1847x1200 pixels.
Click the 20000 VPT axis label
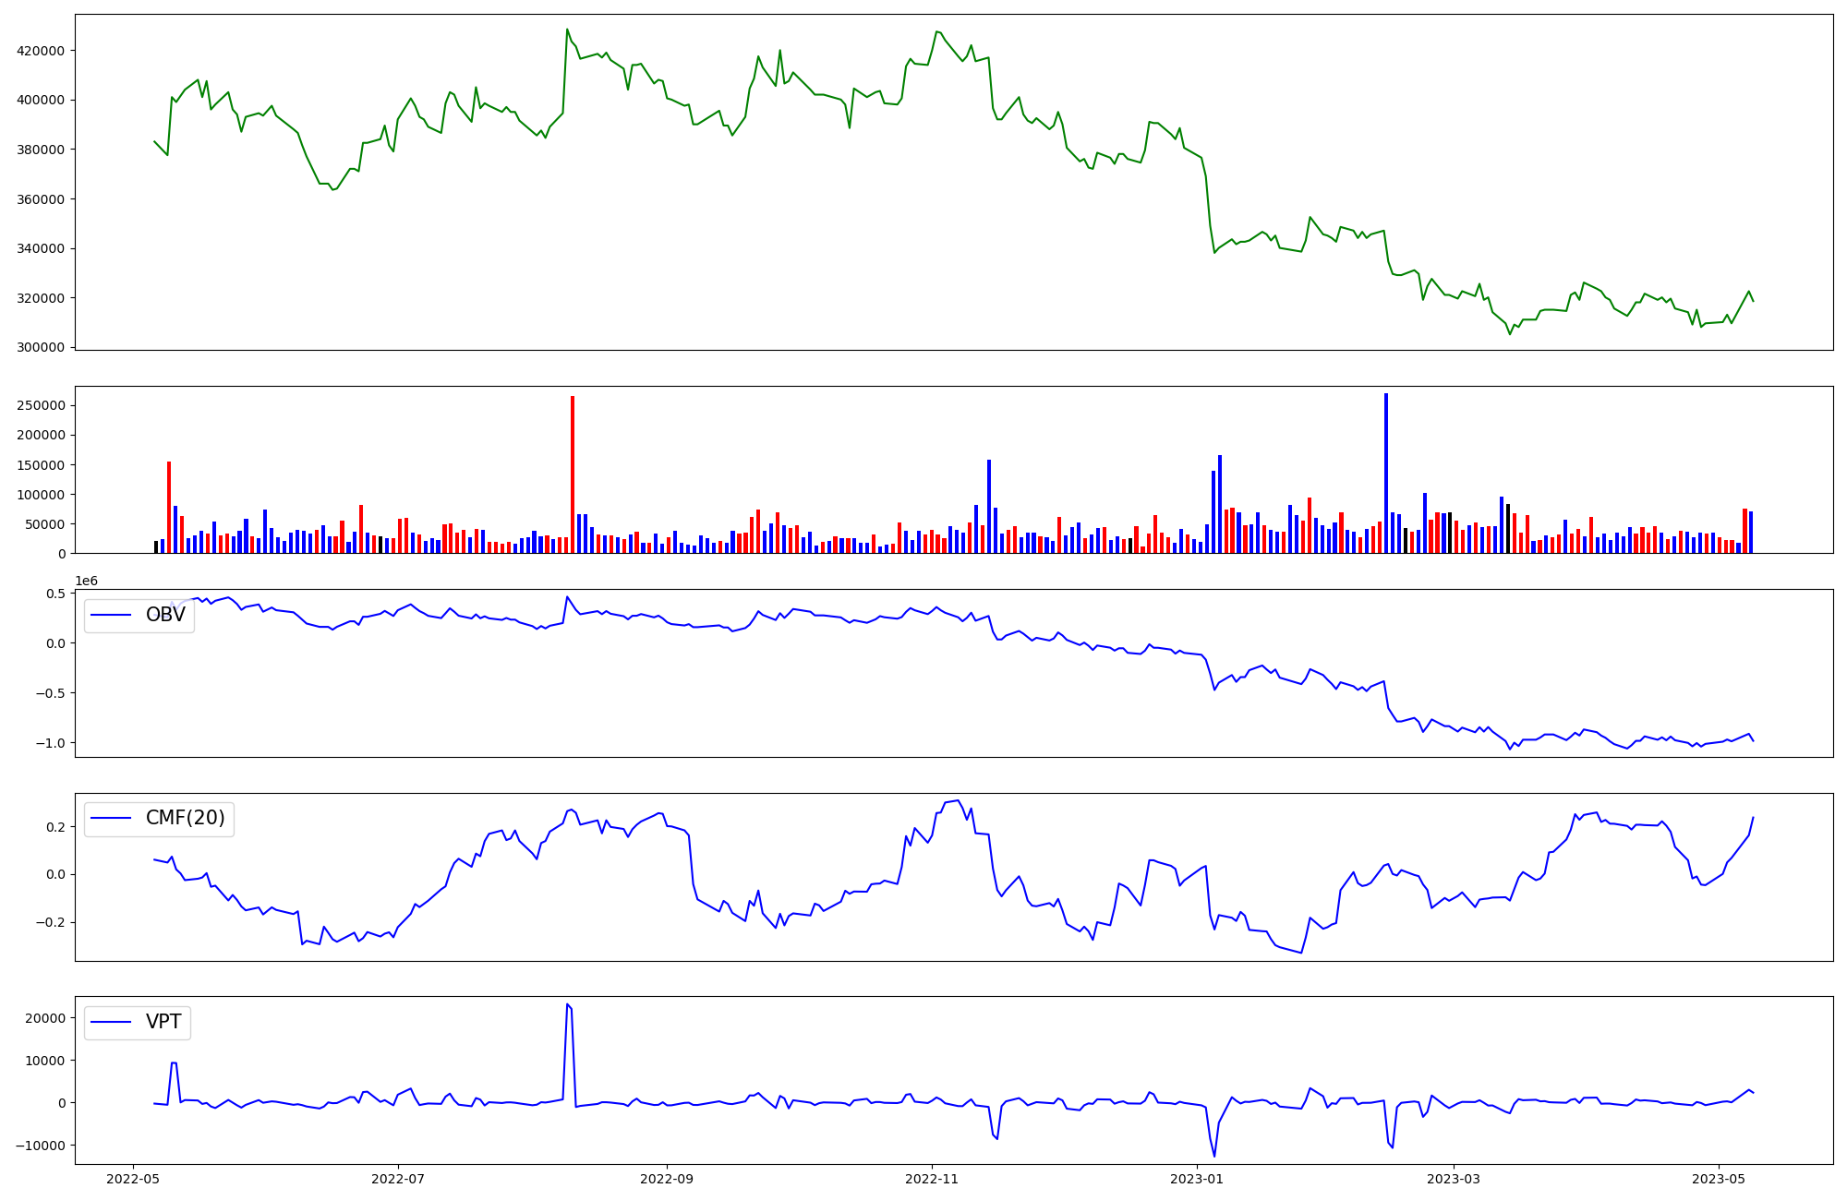[x=44, y=1018]
